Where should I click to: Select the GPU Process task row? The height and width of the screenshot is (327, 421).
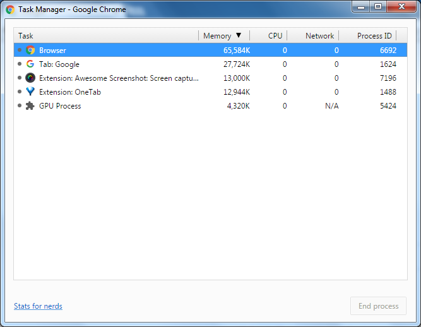point(211,106)
